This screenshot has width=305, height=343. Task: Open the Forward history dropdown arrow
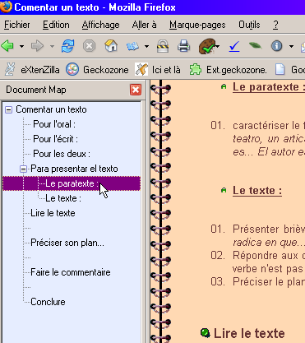pos(52,46)
